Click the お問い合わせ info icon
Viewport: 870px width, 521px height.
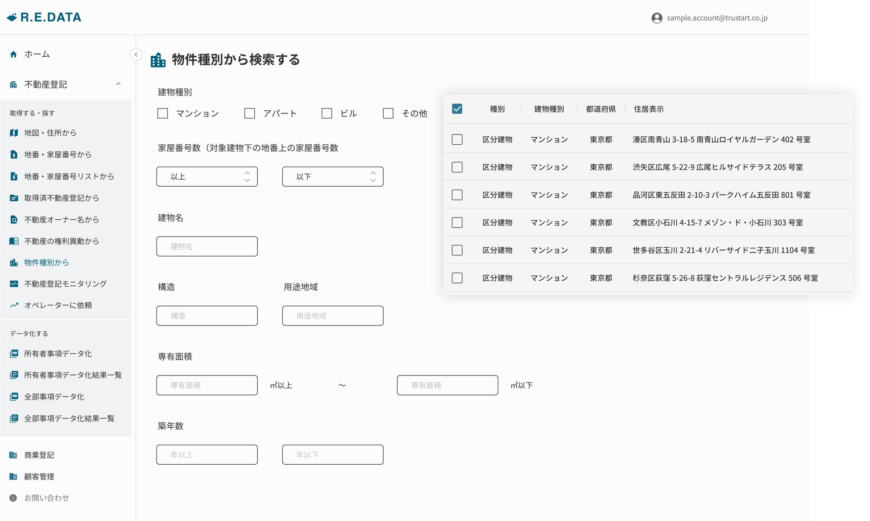pyautogui.click(x=13, y=498)
